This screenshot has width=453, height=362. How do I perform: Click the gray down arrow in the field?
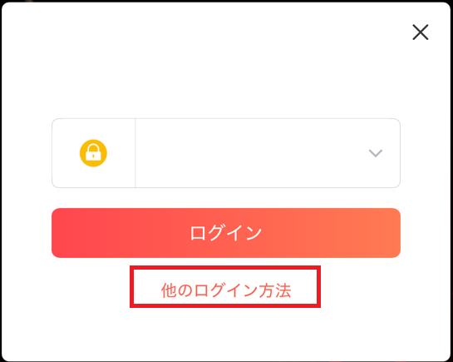(376, 153)
